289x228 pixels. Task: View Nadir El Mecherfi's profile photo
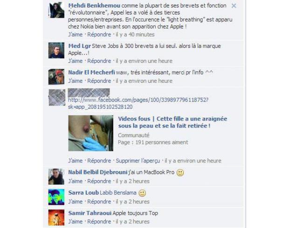[56, 77]
